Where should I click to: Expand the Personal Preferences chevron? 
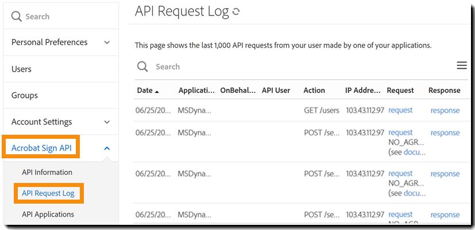pyautogui.click(x=107, y=42)
